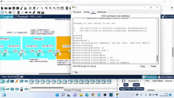This screenshot has width=174, height=98.
Task: Activate the Select tool
Action: (x=2, y=13)
